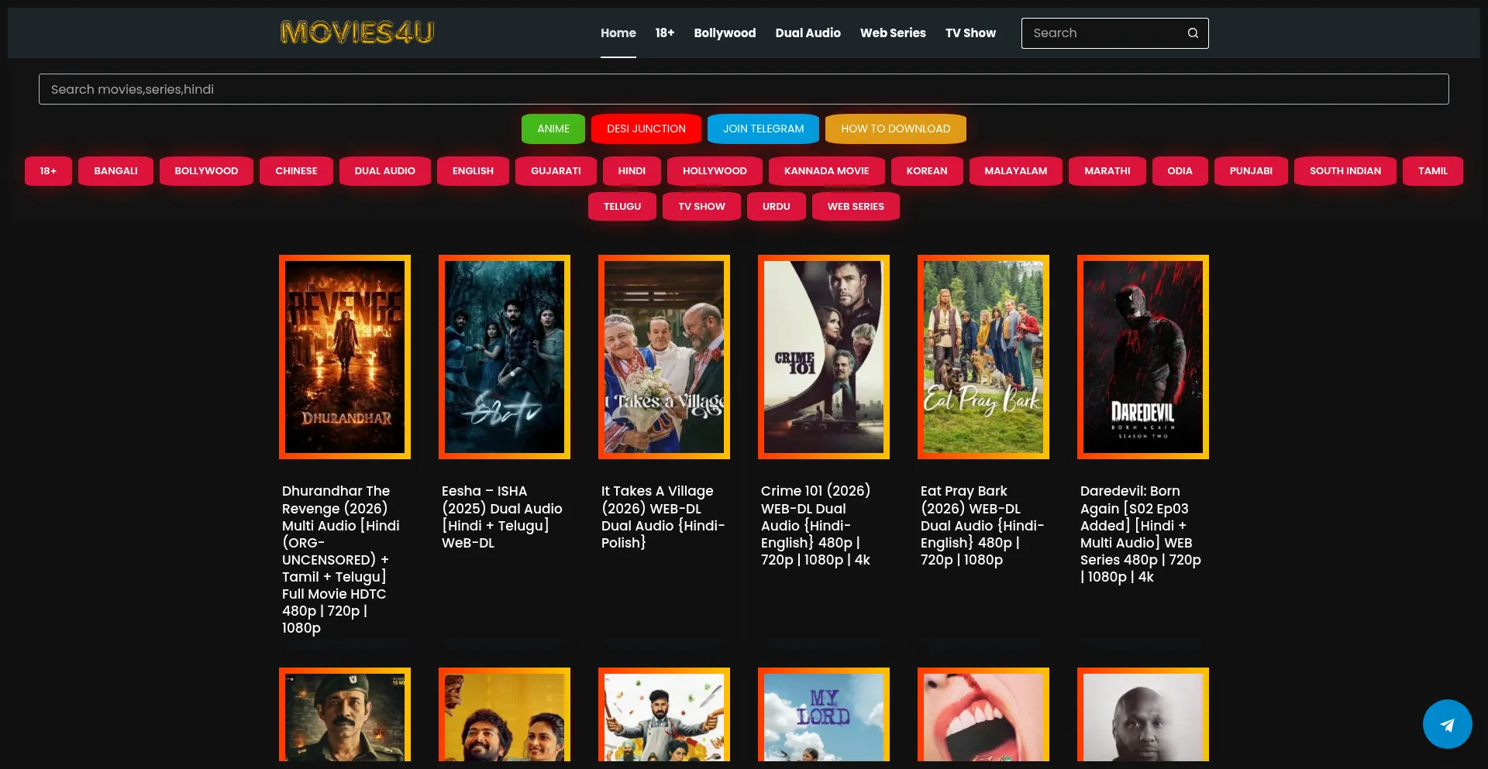This screenshot has width=1488, height=769.
Task: Select the SOUTH INDIAN category tag
Action: pyautogui.click(x=1345, y=171)
